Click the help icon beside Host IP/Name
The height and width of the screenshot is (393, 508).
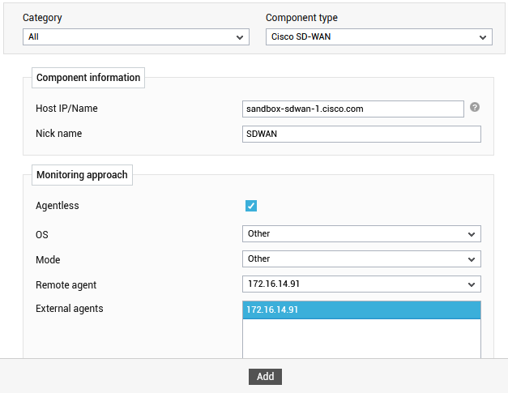point(475,107)
